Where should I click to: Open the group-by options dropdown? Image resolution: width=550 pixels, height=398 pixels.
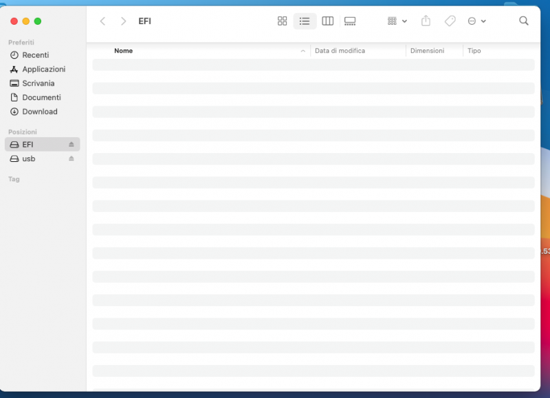tap(397, 21)
